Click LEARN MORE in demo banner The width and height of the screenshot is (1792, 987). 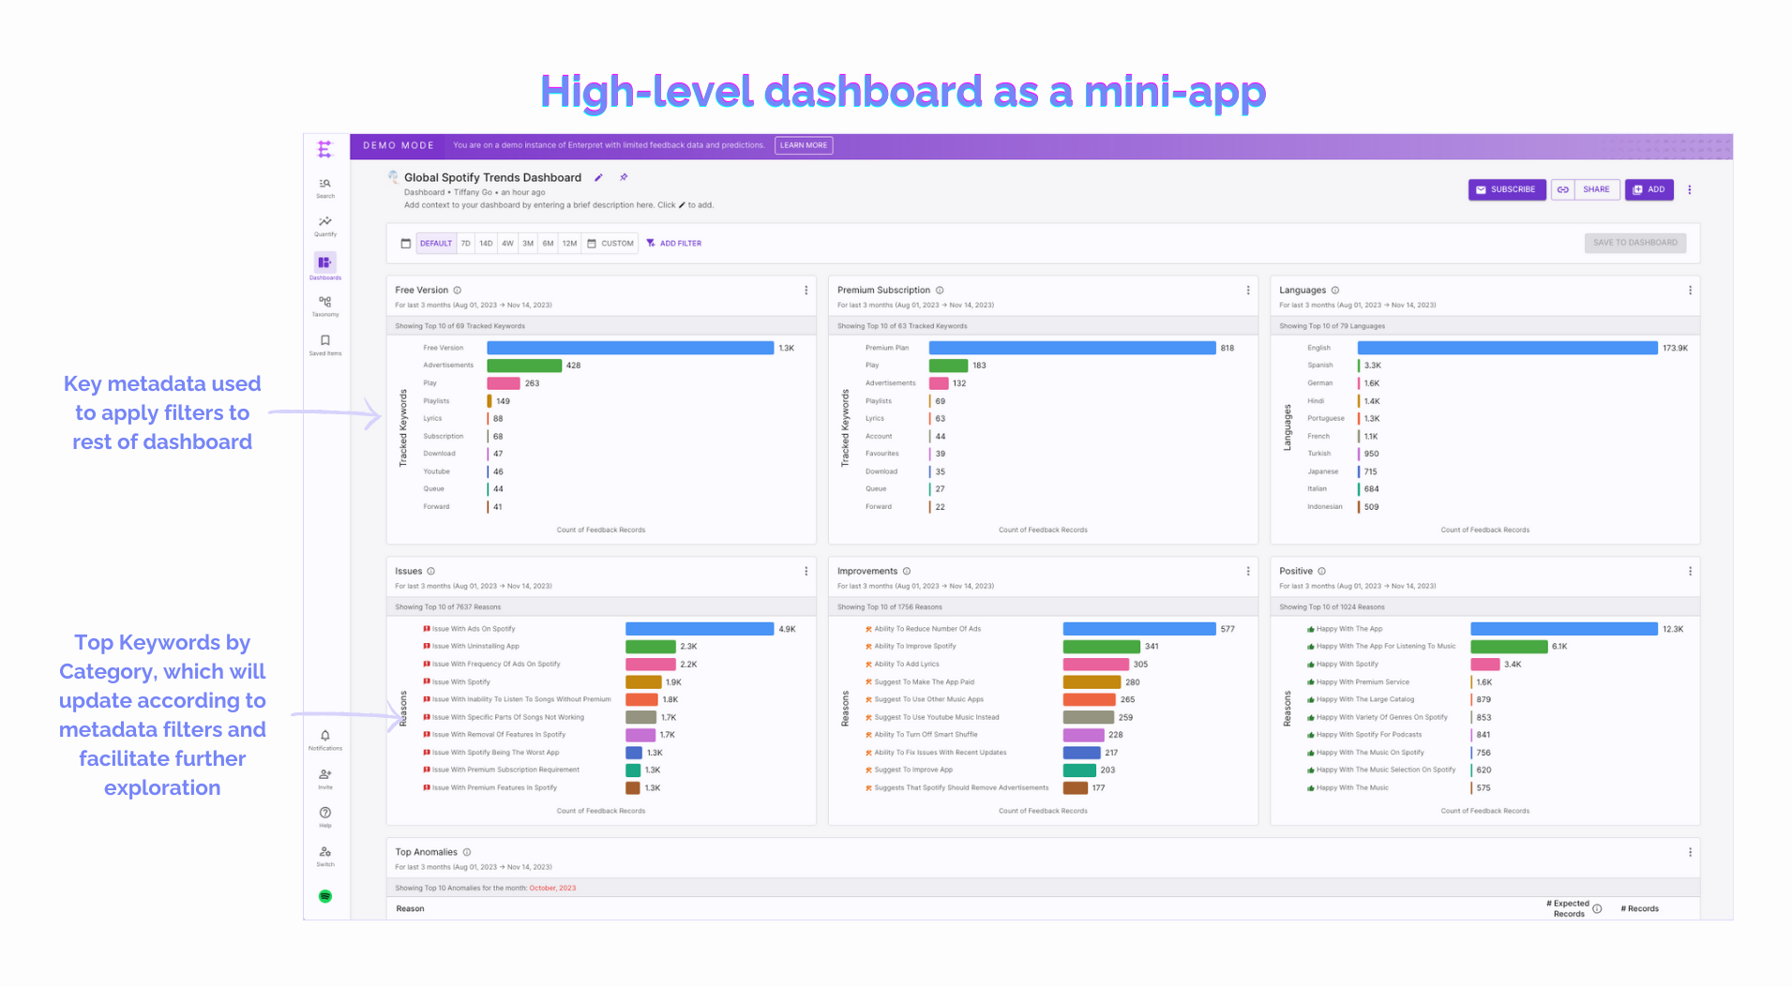pyautogui.click(x=804, y=145)
